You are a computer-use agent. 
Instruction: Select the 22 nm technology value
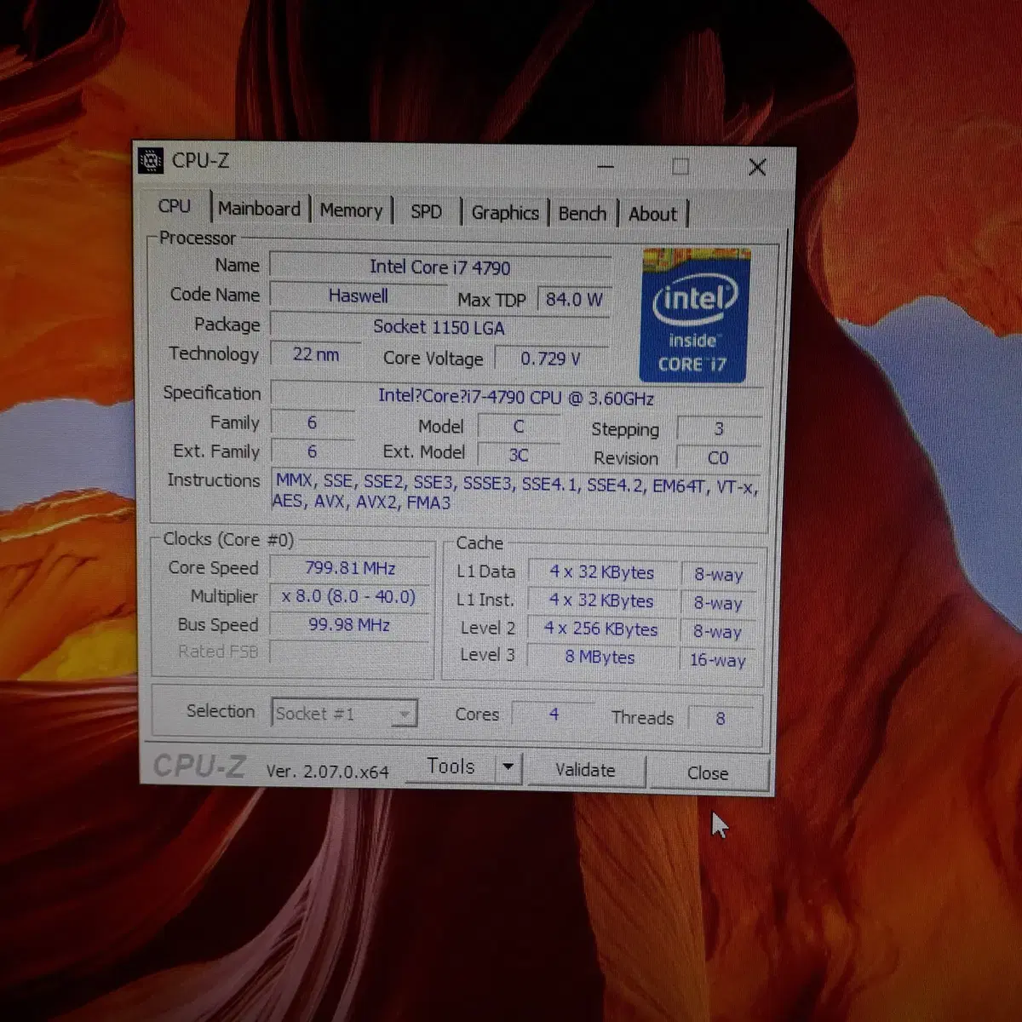pyautogui.click(x=316, y=353)
